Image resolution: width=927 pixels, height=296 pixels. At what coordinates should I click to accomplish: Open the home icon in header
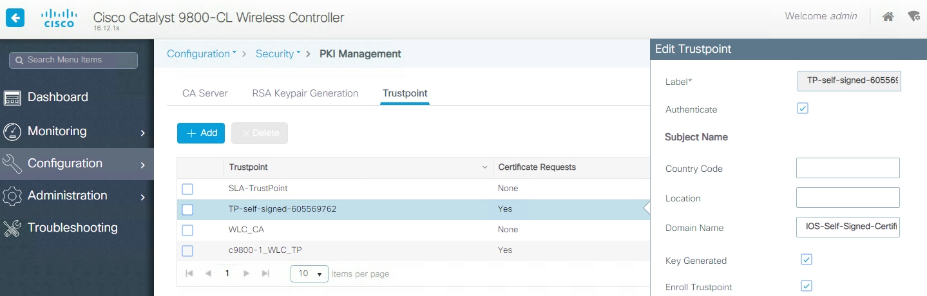888,17
